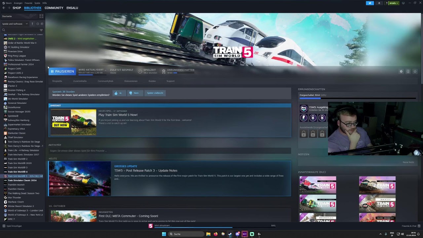This screenshot has height=238, width=423.
Task: Click the thumbs-down Nein button
Action: (x=135, y=93)
